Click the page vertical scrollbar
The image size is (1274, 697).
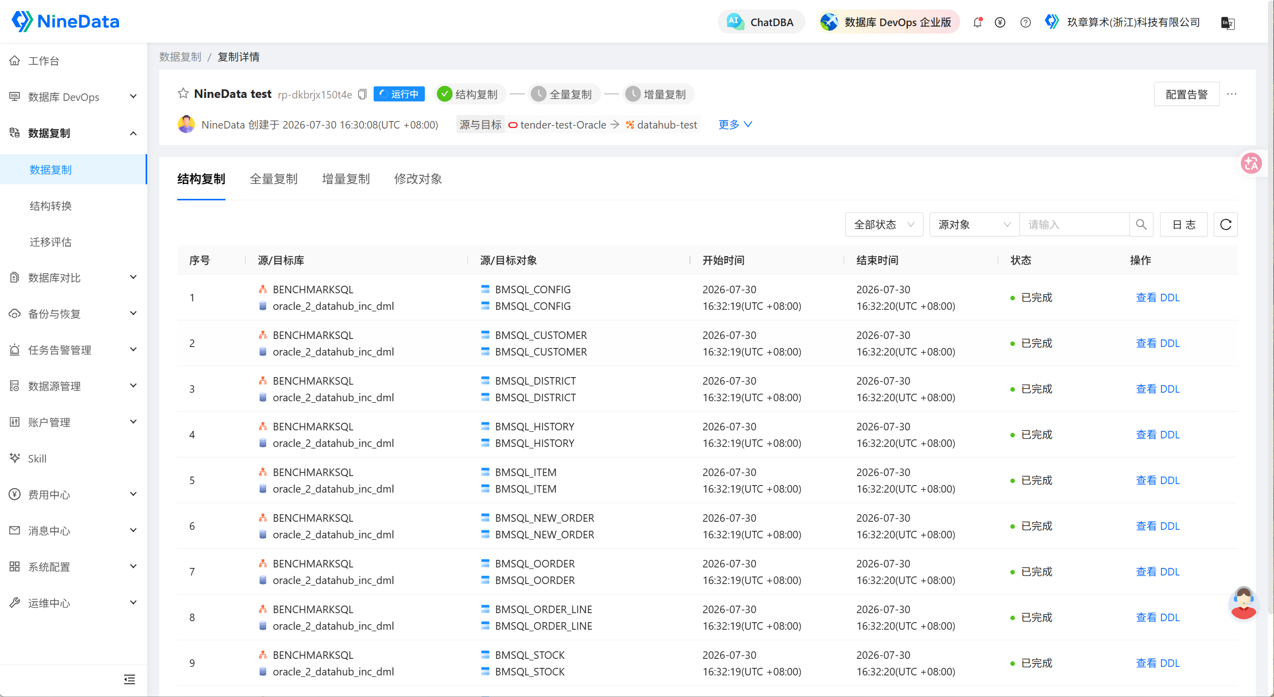1271,306
